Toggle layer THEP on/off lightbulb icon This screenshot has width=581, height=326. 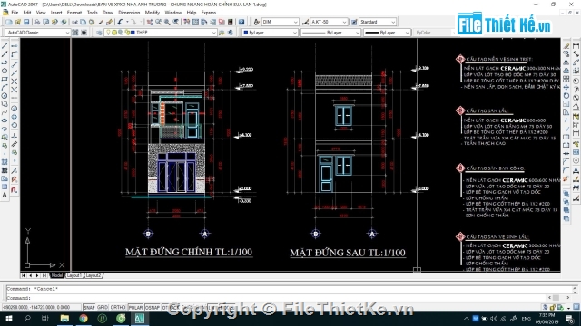(108, 33)
